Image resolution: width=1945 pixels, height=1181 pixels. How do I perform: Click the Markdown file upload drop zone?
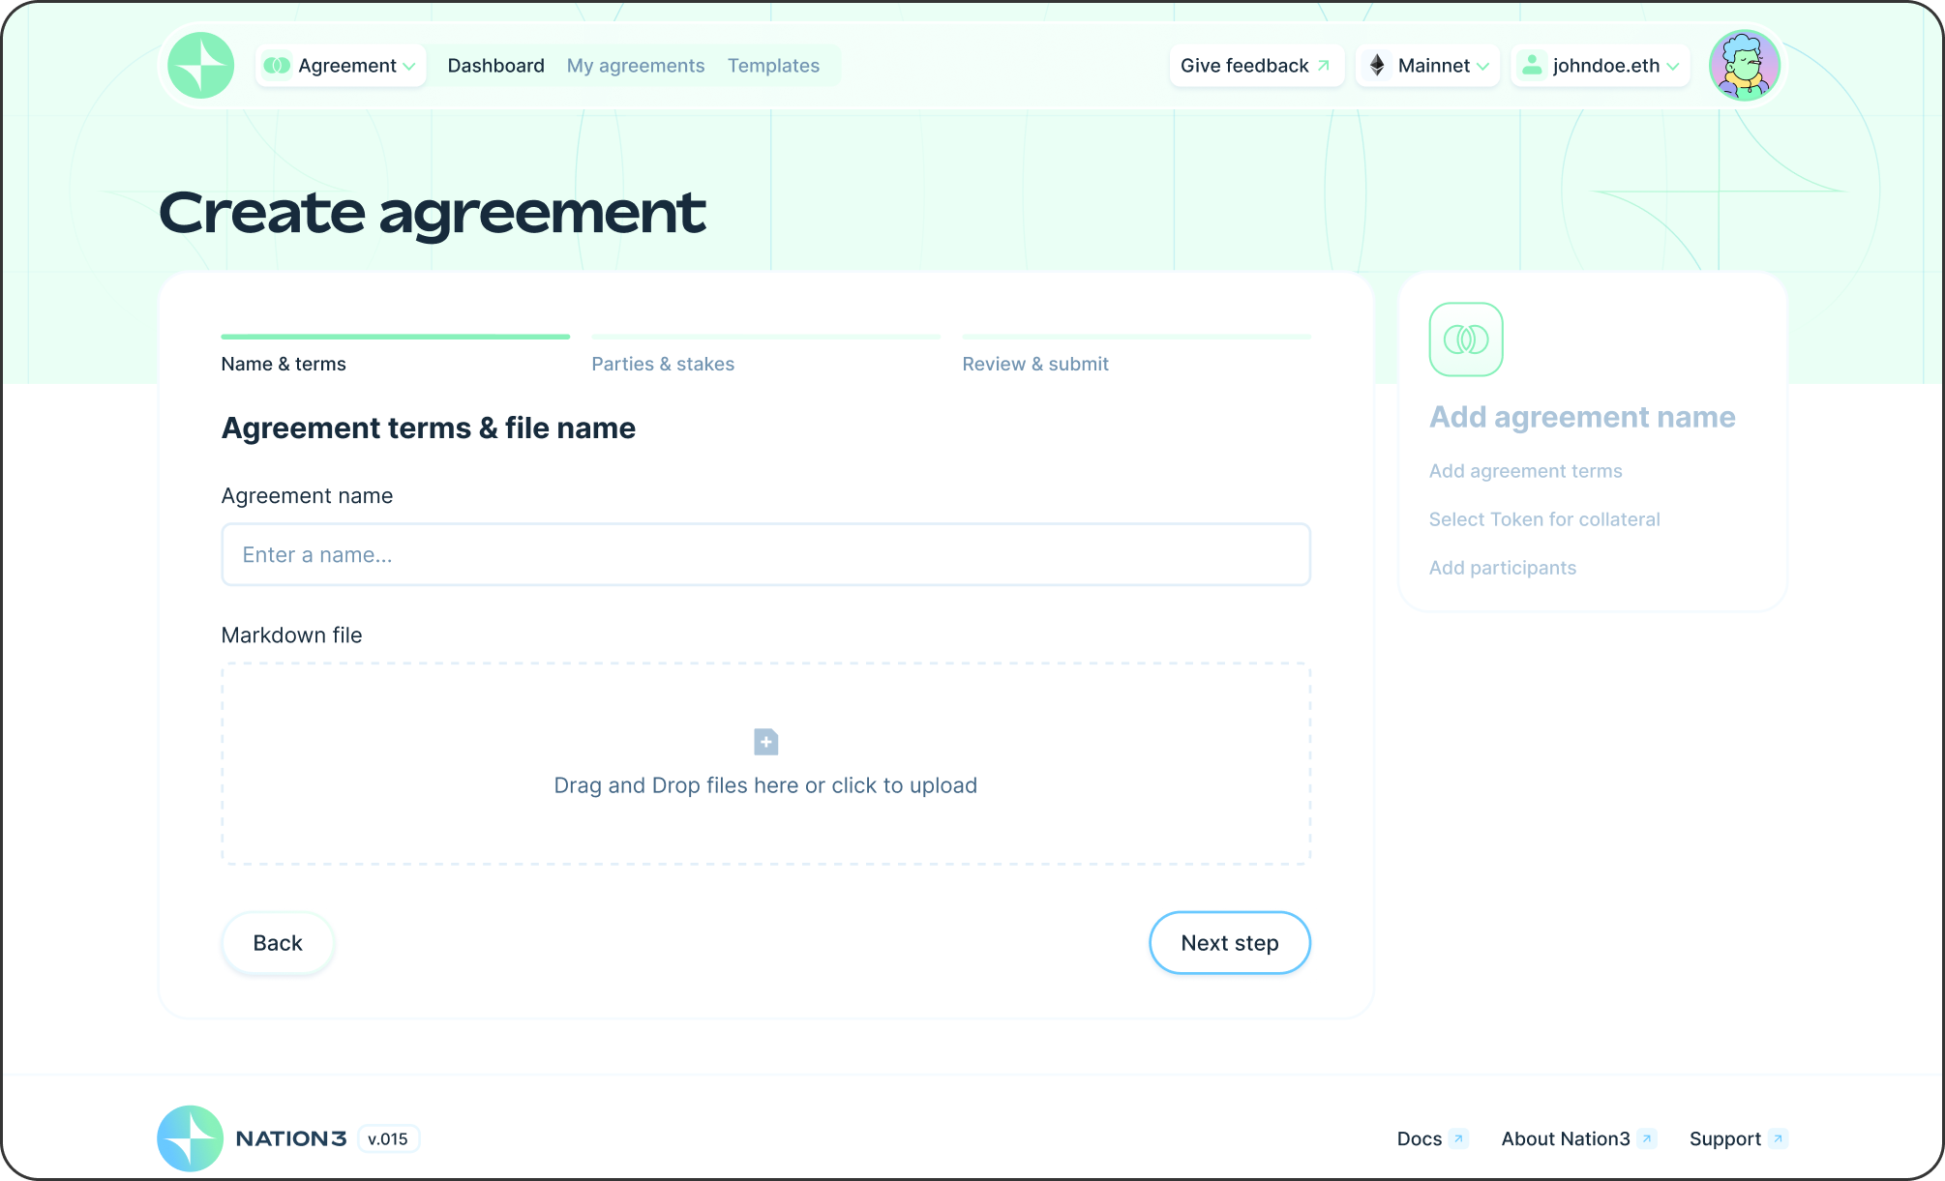click(x=765, y=763)
